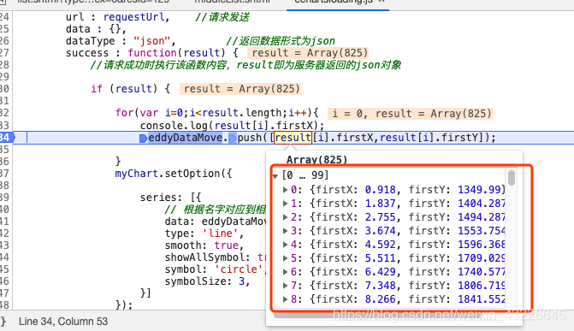Click 'myChart.setOption' on line 37
574x331 pixels.
tap(168, 173)
